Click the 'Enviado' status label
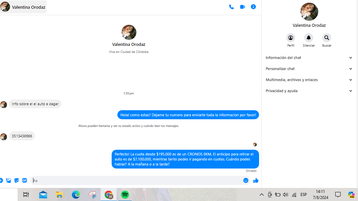358x201 pixels. point(251,171)
